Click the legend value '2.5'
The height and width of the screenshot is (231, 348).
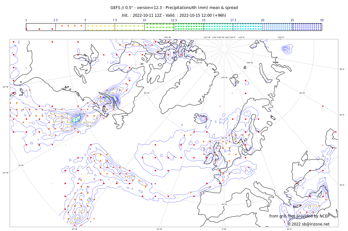point(55,20)
